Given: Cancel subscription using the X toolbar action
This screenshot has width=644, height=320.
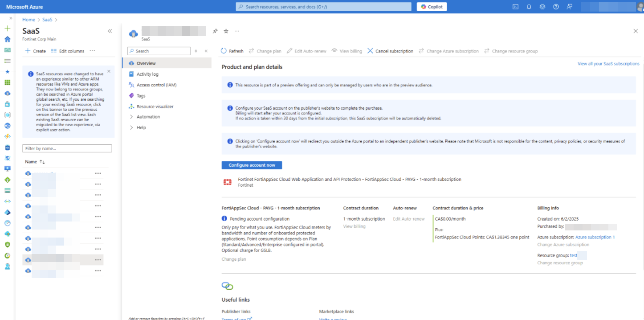Looking at the screenshot, I should (x=391, y=51).
